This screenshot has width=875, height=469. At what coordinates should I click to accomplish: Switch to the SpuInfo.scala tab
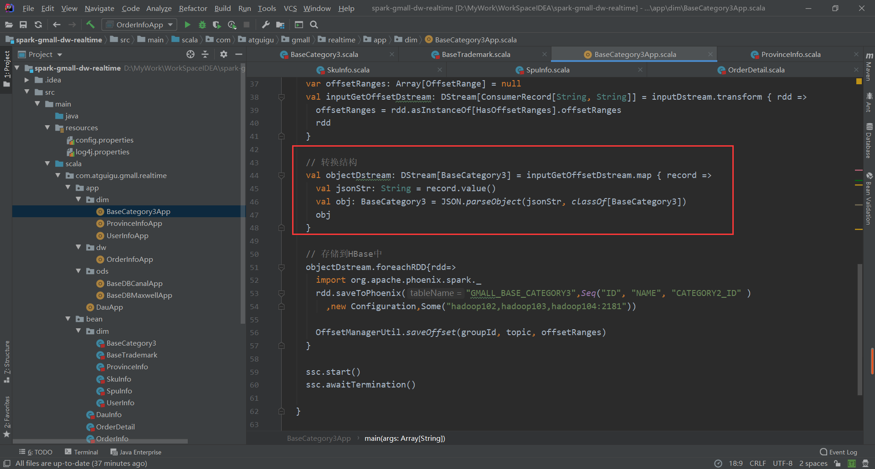[547, 70]
